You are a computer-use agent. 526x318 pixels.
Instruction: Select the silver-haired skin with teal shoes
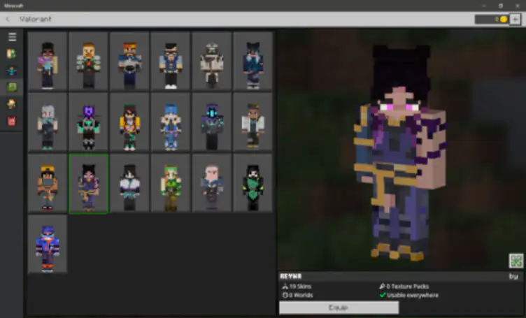[x=48, y=122]
